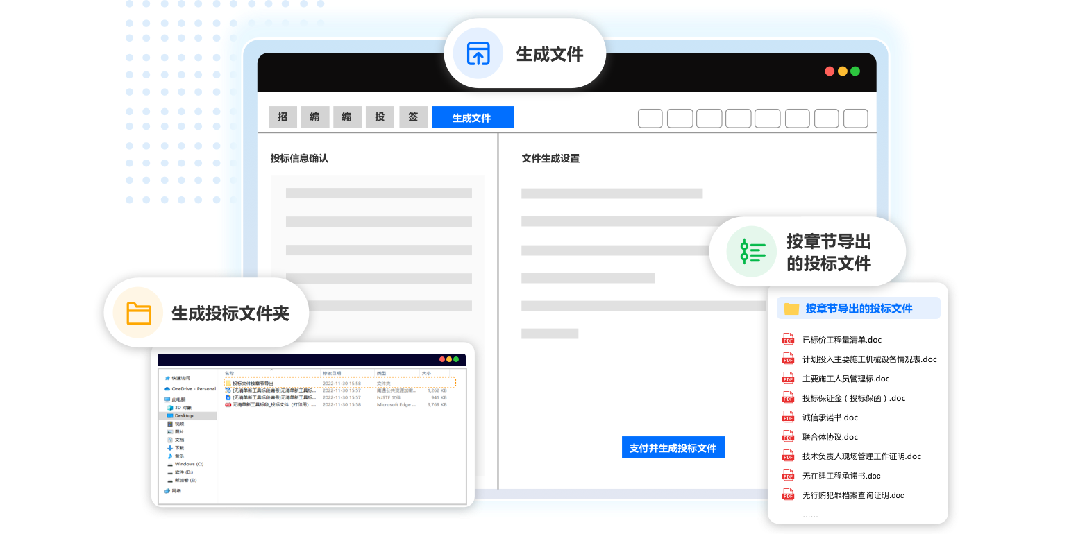This screenshot has height=534, width=1069.
Task: Select the 招 tab
Action: tap(283, 117)
